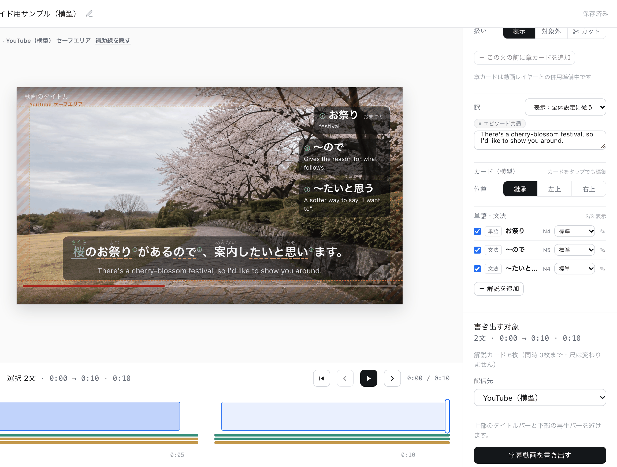This screenshot has width=617, height=467.
Task: Set handling to カット
Action: click(586, 32)
